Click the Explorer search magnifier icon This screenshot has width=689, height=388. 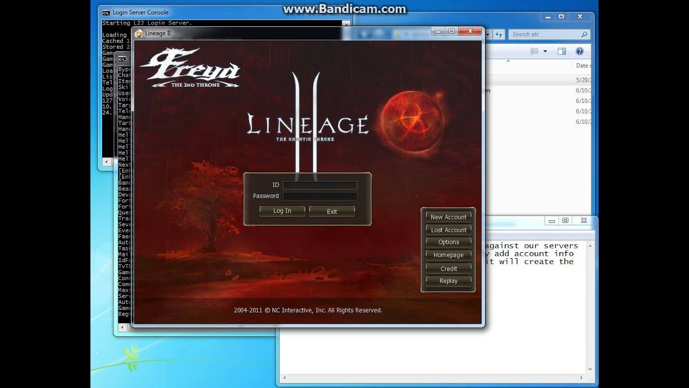coord(584,34)
